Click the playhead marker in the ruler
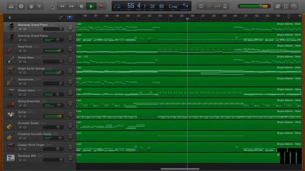Viewport: 305px width, 171px height. [x=187, y=19]
